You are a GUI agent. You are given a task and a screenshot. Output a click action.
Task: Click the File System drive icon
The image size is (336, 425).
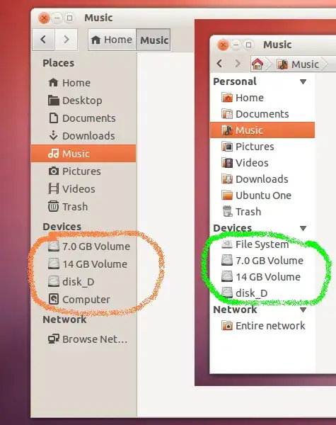coord(227,244)
